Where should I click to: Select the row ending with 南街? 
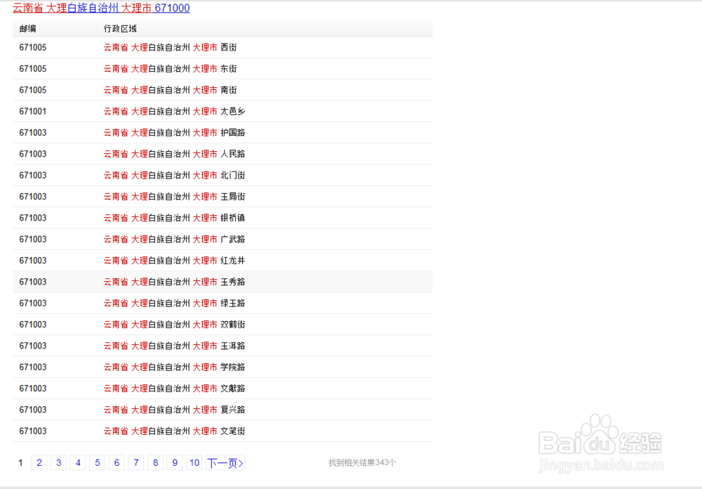tap(223, 90)
